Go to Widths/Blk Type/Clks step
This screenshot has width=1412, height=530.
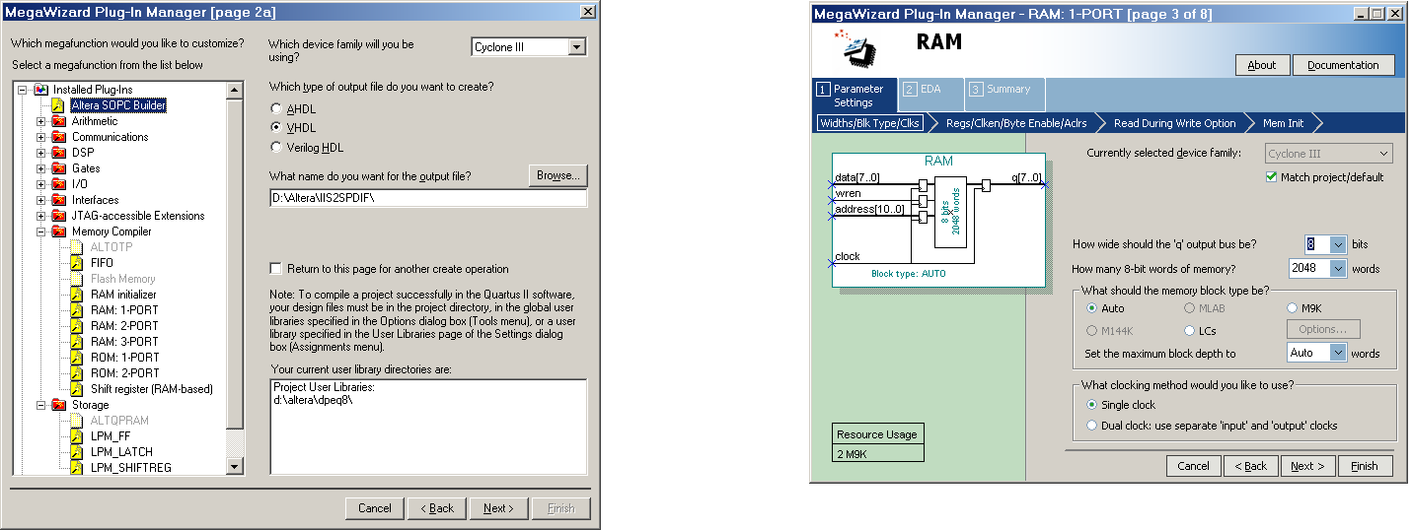[868, 123]
